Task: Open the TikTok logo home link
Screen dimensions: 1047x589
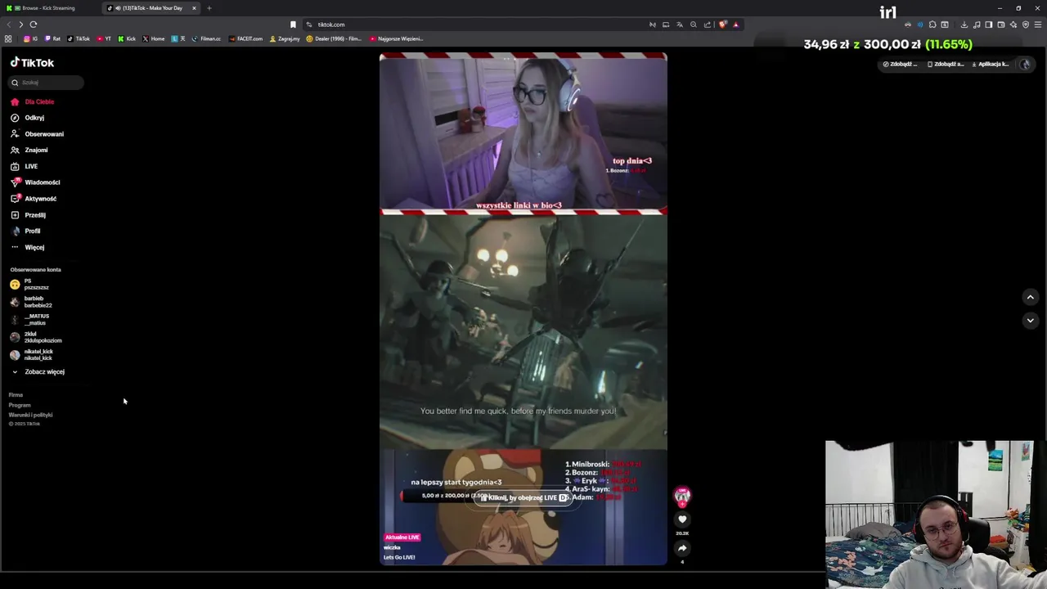Action: click(33, 62)
